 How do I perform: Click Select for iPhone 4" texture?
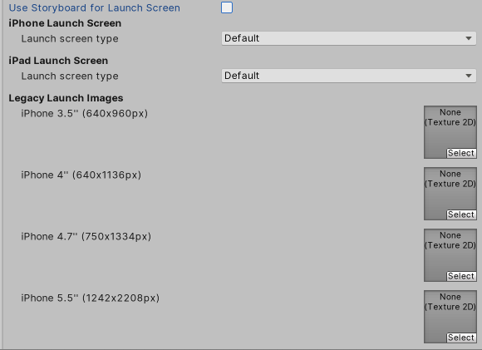[460, 214]
